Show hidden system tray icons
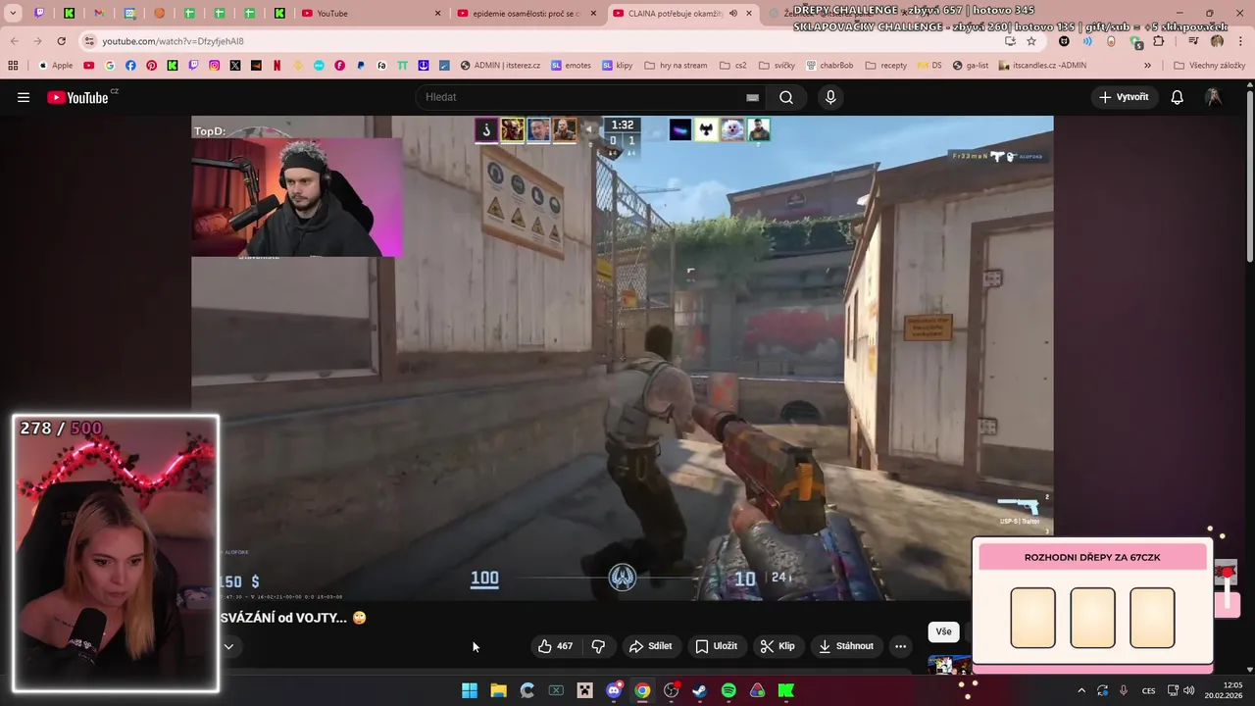 tap(1081, 690)
